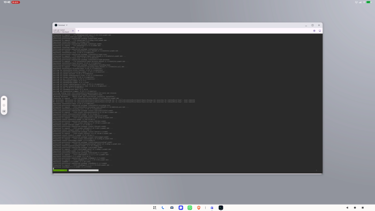The height and width of the screenshot is (211, 375).
Task: Switch to the Terminal taskbar icon
Action: coord(221,208)
